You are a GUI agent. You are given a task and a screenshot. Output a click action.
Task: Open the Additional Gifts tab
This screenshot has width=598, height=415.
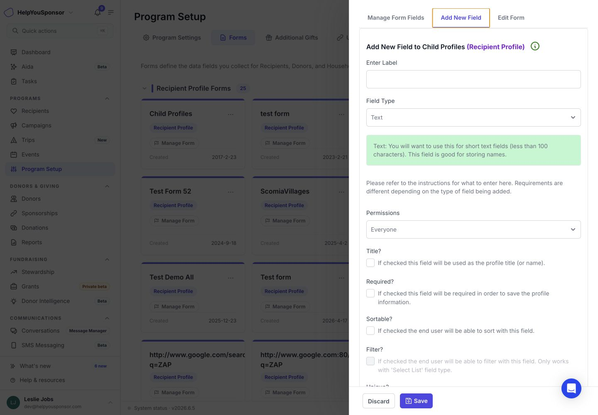point(292,38)
